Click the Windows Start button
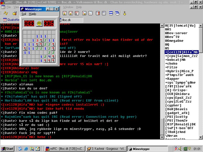This screenshot has height=152, width=203. click(x=7, y=149)
